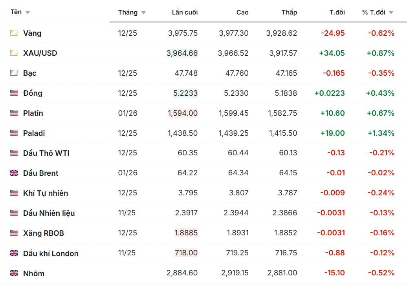Click the UK flag icon beside Nhôm
Viewport: 407px width, 284px height.
[14, 273]
